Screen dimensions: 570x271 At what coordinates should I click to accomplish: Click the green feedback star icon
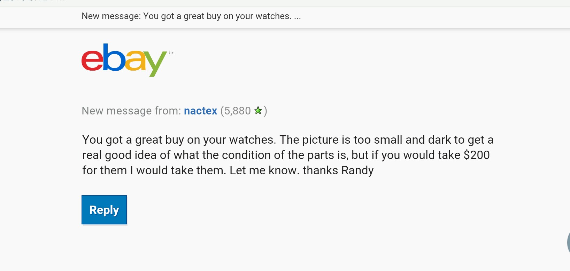click(x=258, y=111)
